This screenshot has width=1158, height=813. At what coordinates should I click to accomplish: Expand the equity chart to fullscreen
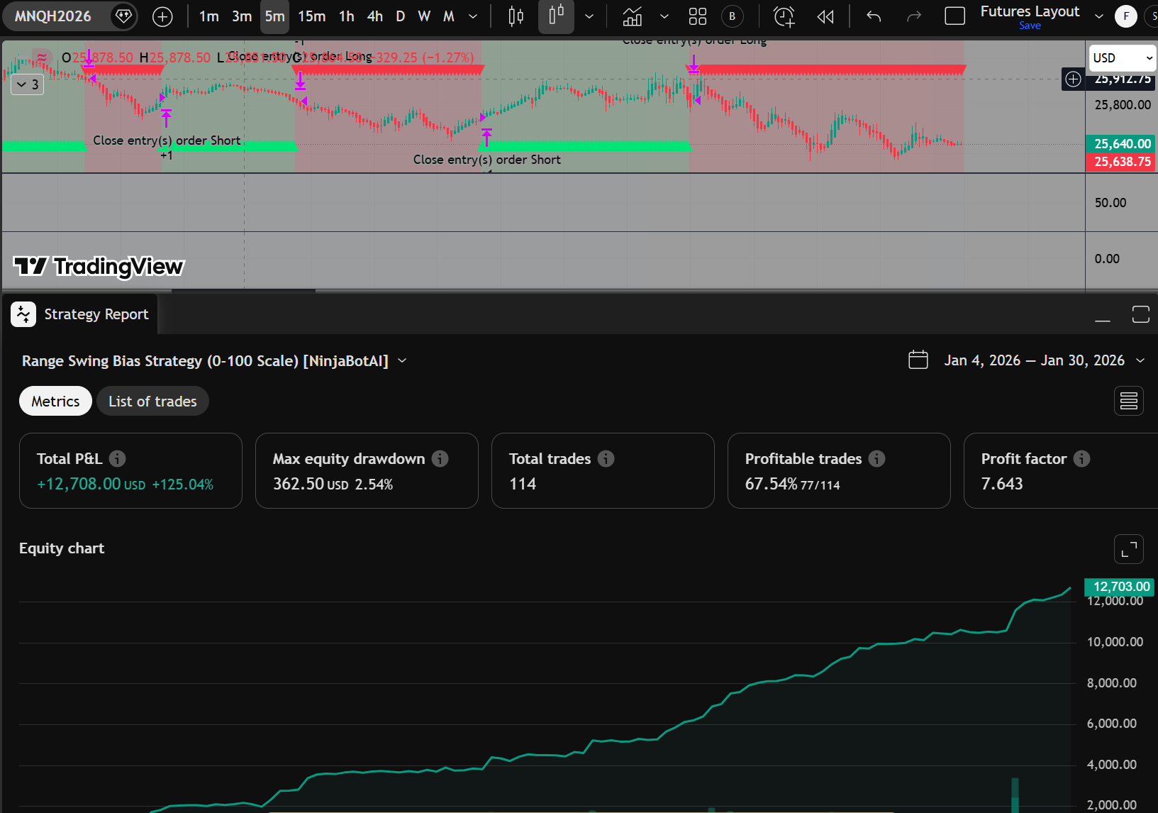1128,549
